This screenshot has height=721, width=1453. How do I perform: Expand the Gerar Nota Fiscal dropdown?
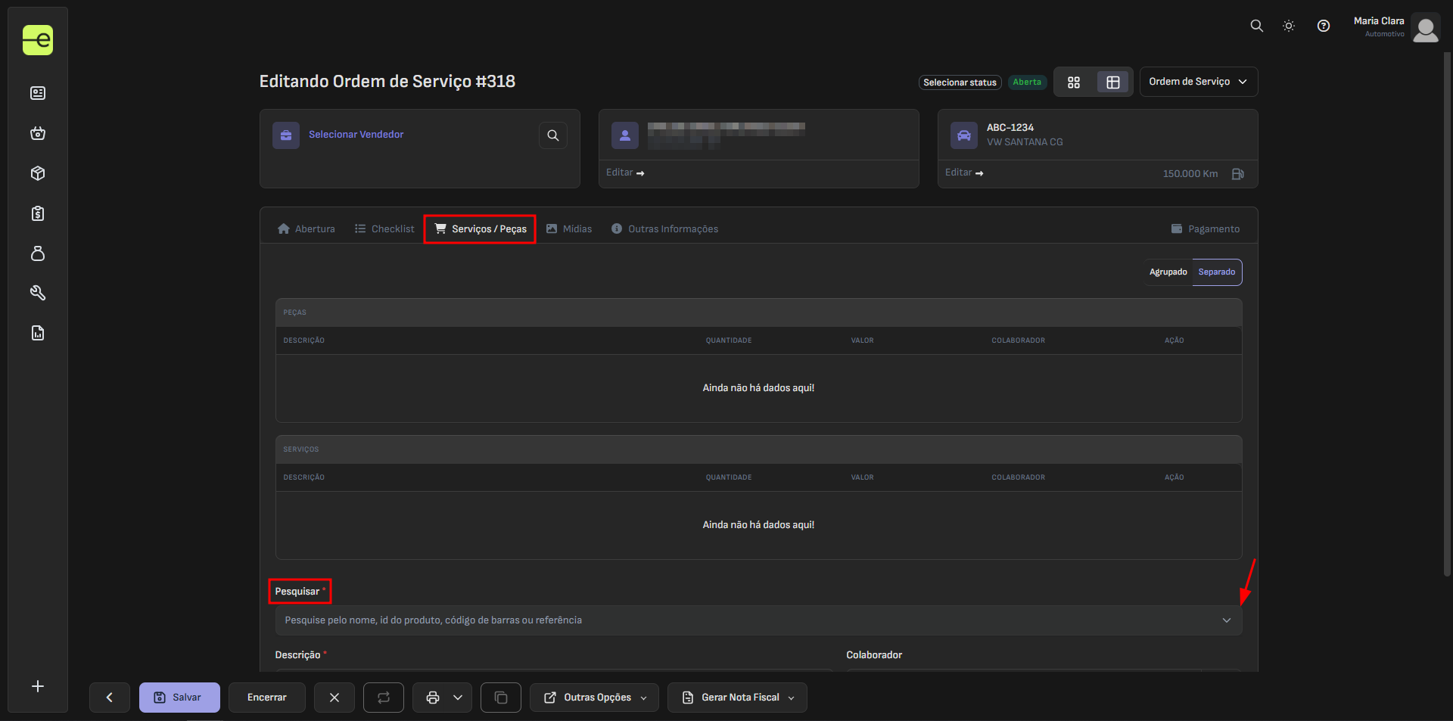click(737, 698)
